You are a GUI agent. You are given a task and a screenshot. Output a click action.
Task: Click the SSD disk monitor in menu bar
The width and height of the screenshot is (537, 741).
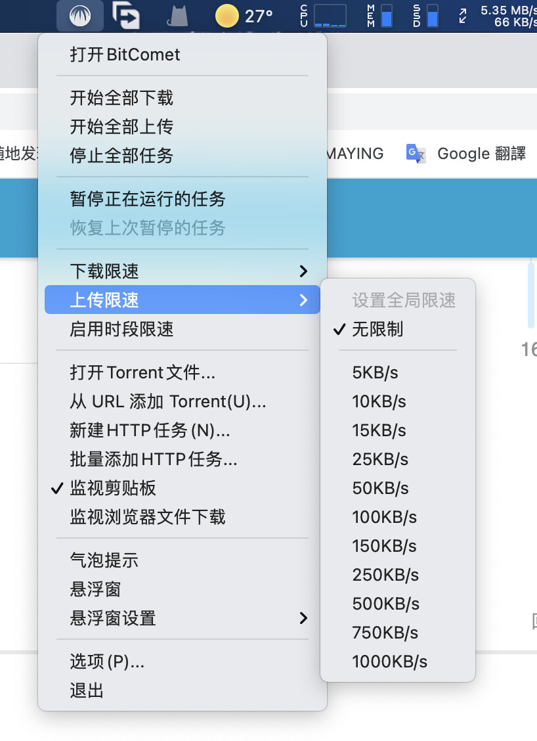(x=425, y=16)
